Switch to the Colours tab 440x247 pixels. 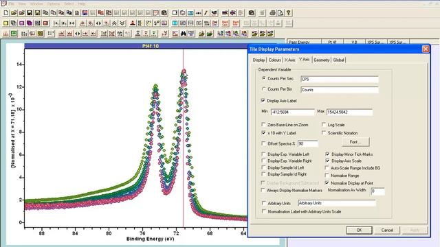(274, 60)
